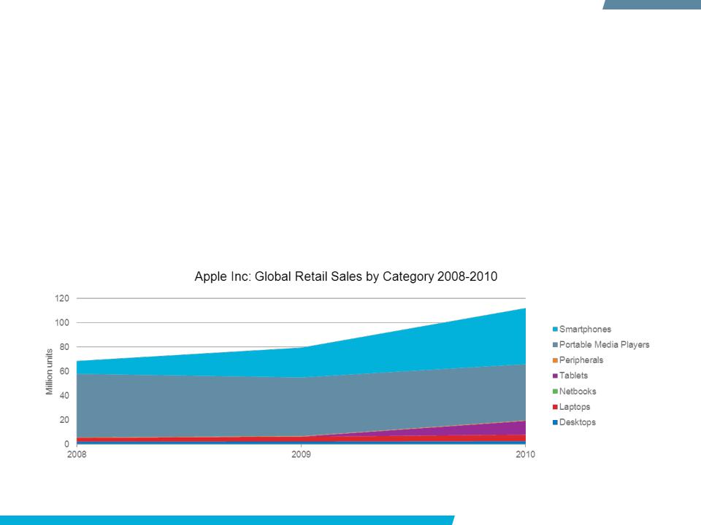Click the red Laptops band in chart
Image resolution: width=701 pixels, height=525 pixels.
[302, 439]
